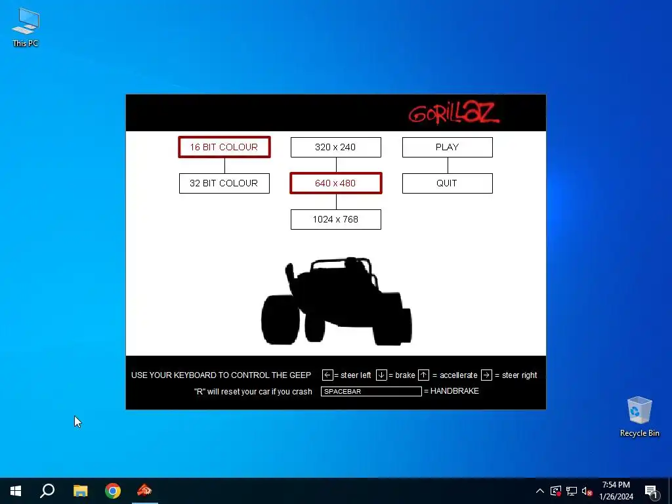Click the muted volume tray icon
This screenshot has width=672, height=504.
click(587, 491)
